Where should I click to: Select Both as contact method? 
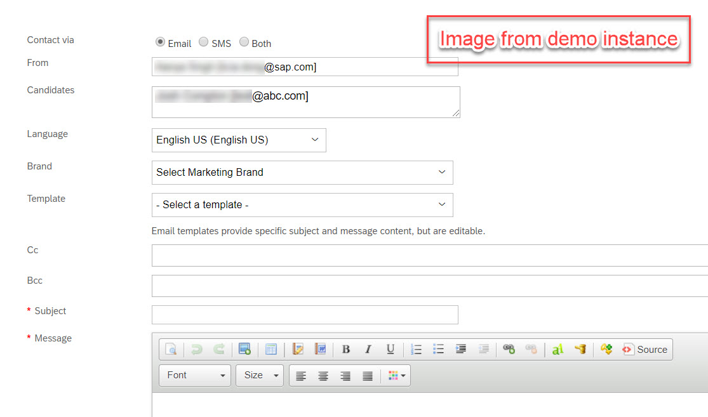pos(244,42)
